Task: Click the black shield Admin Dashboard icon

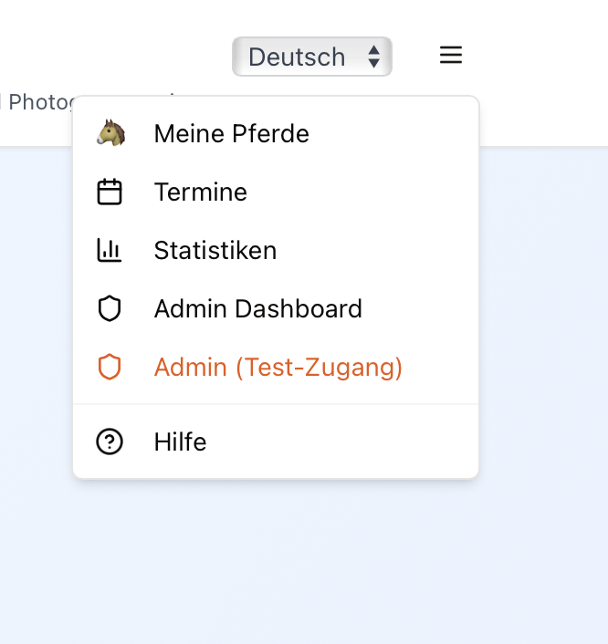Action: point(110,309)
